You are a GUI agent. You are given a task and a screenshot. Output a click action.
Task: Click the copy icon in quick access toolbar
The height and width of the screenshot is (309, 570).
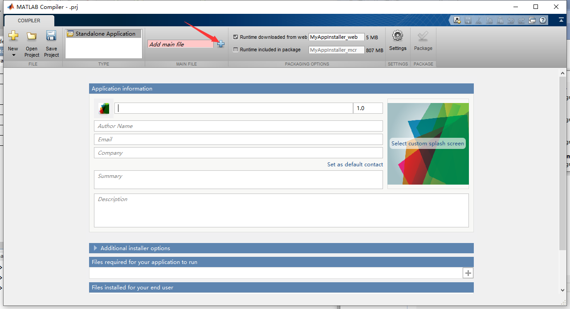point(489,20)
